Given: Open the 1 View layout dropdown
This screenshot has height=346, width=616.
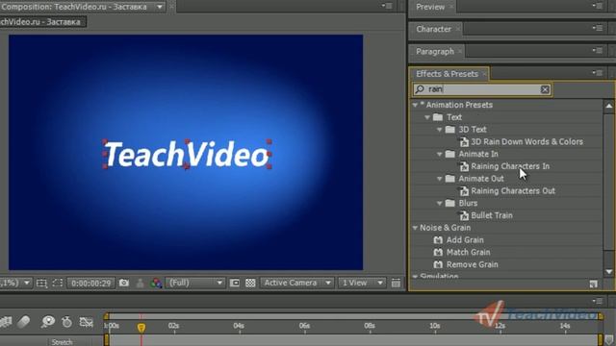Looking at the screenshot, I should [362, 283].
